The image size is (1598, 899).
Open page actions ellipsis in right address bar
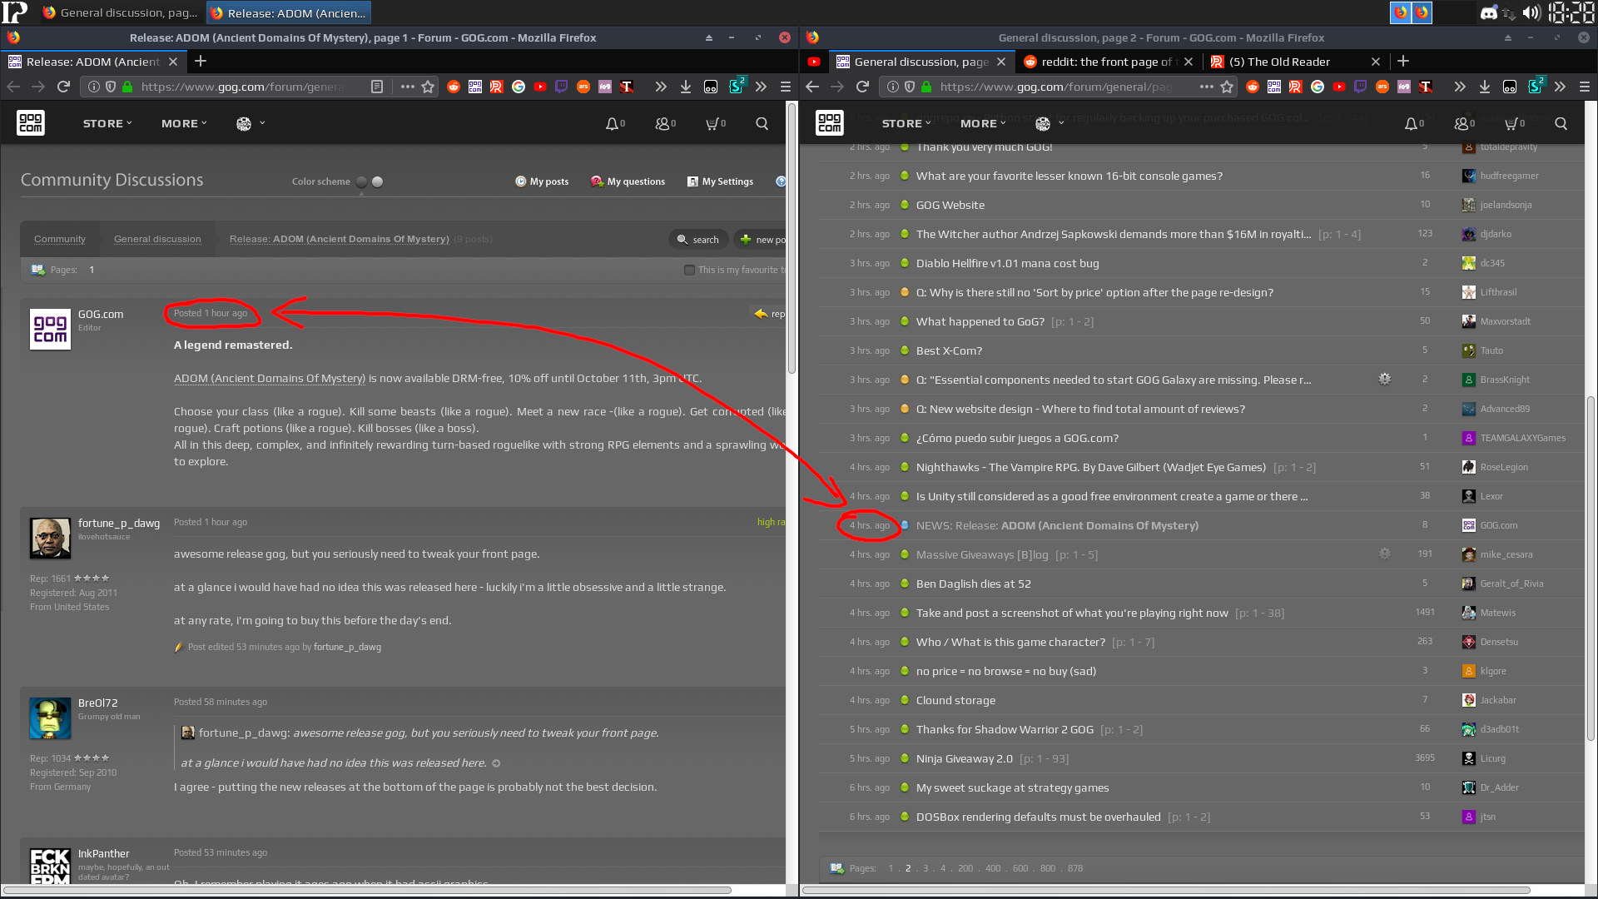pyautogui.click(x=1206, y=87)
